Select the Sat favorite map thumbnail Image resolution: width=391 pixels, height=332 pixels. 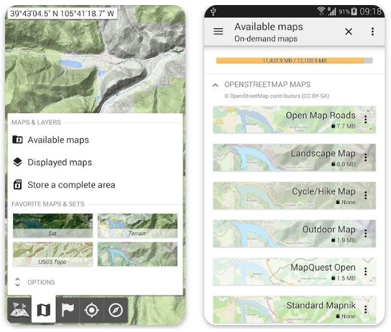(x=53, y=225)
